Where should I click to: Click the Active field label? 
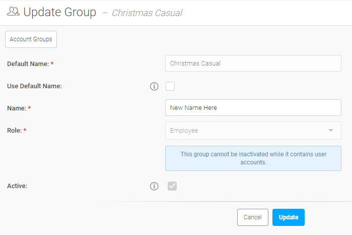coord(17,186)
